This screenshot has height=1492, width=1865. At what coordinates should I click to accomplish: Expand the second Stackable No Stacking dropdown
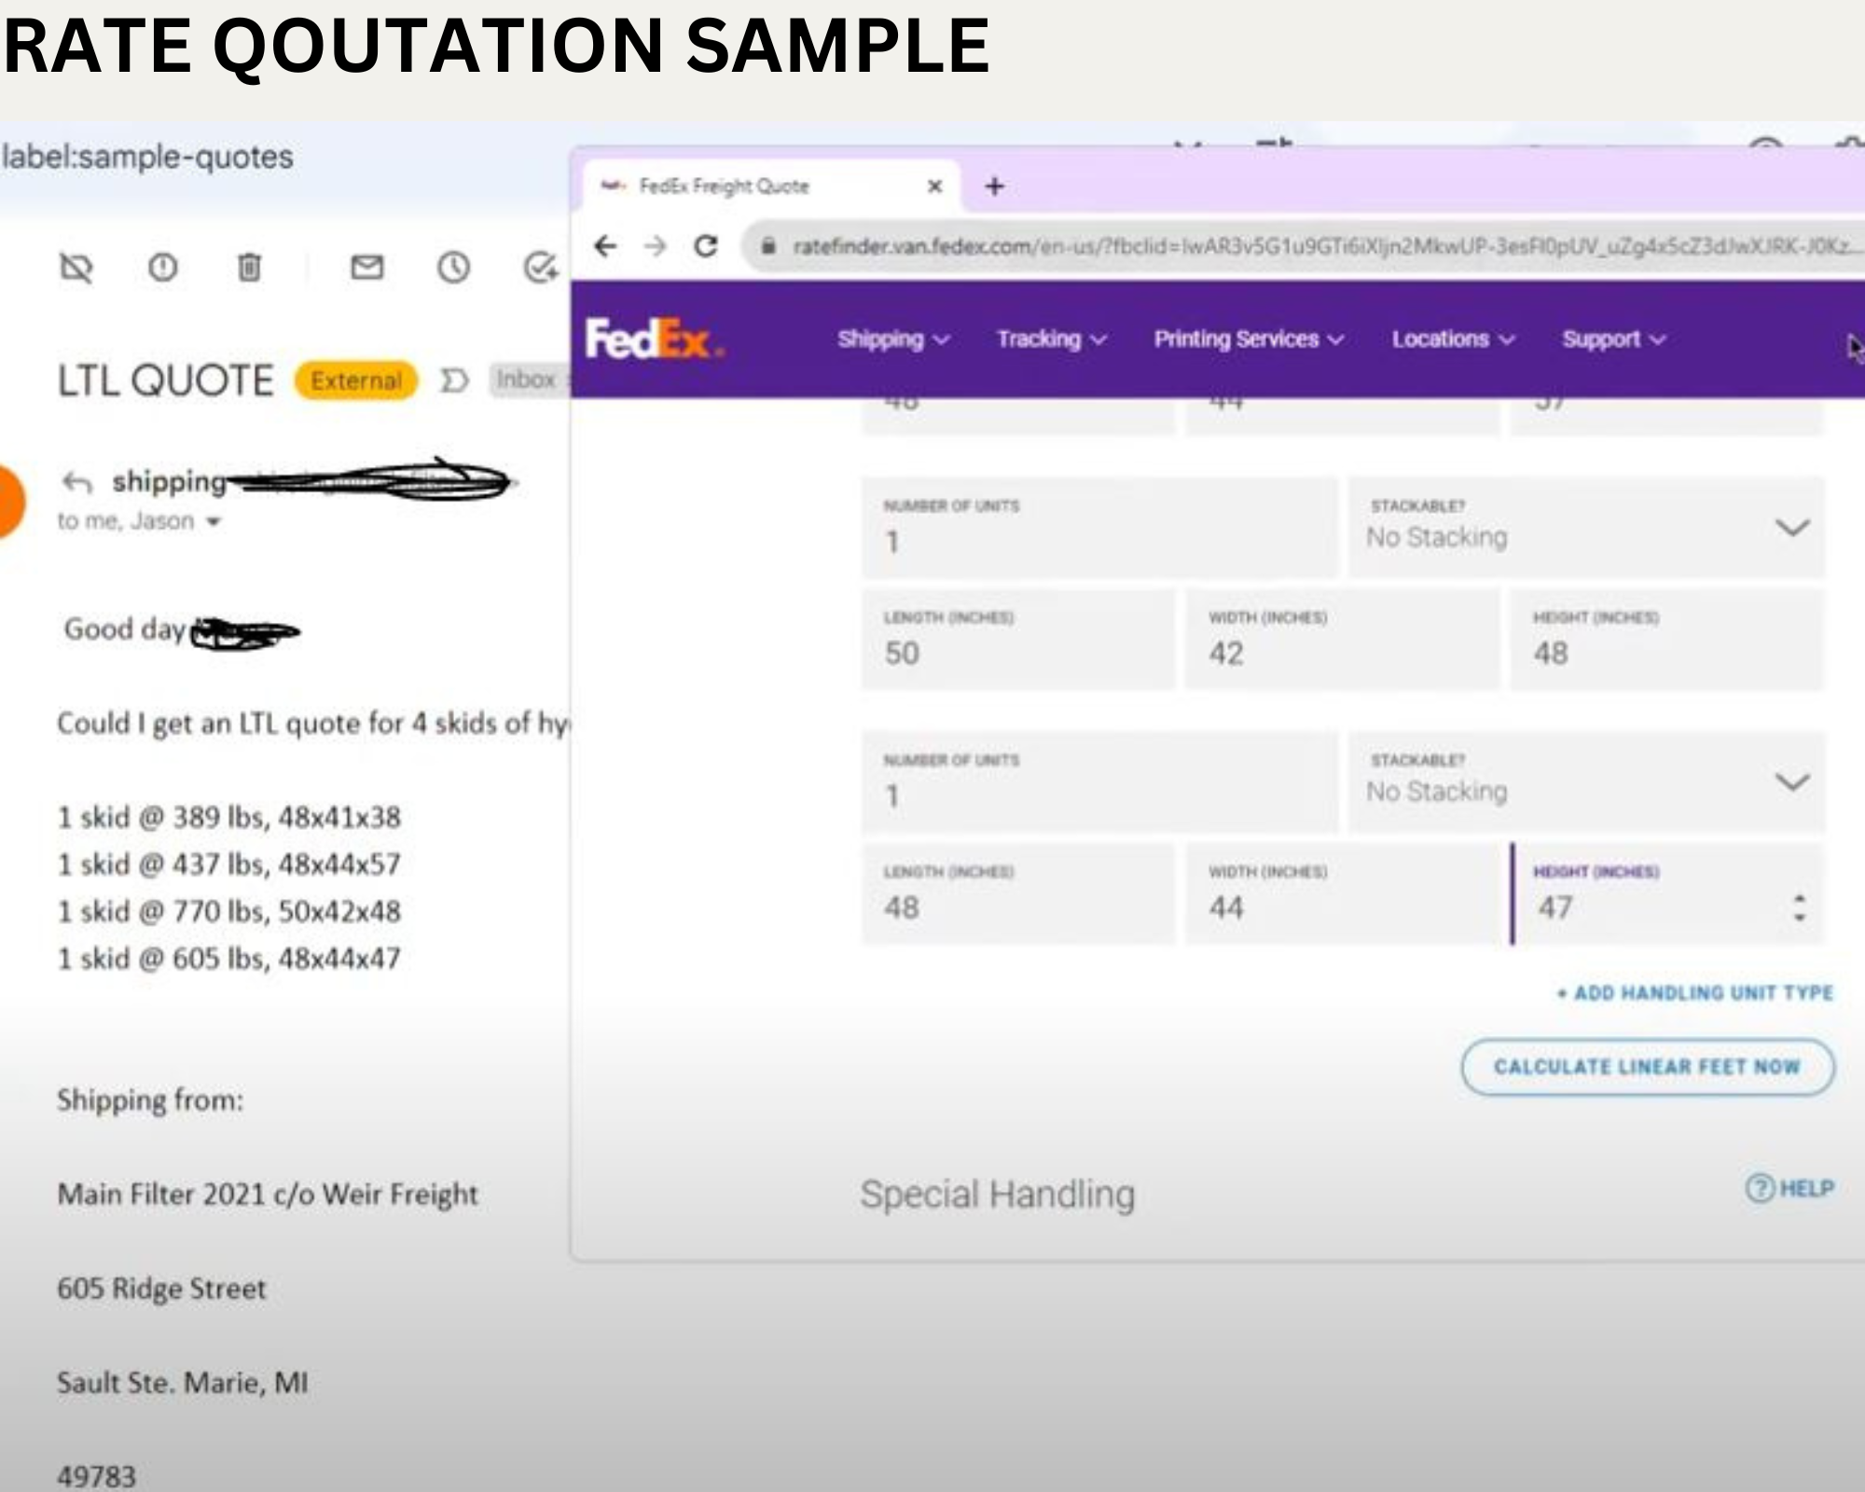[x=1791, y=781]
